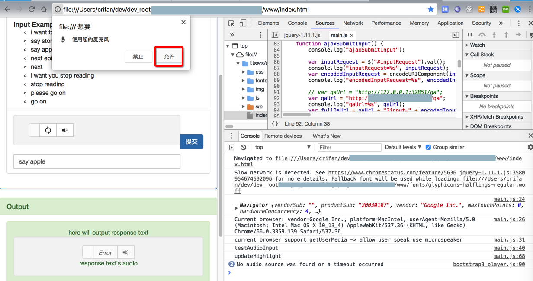
Task: Click the loop icon in the audio player
Action: pos(48,130)
